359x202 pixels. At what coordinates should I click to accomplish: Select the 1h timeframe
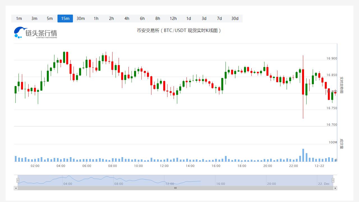[x=96, y=19]
